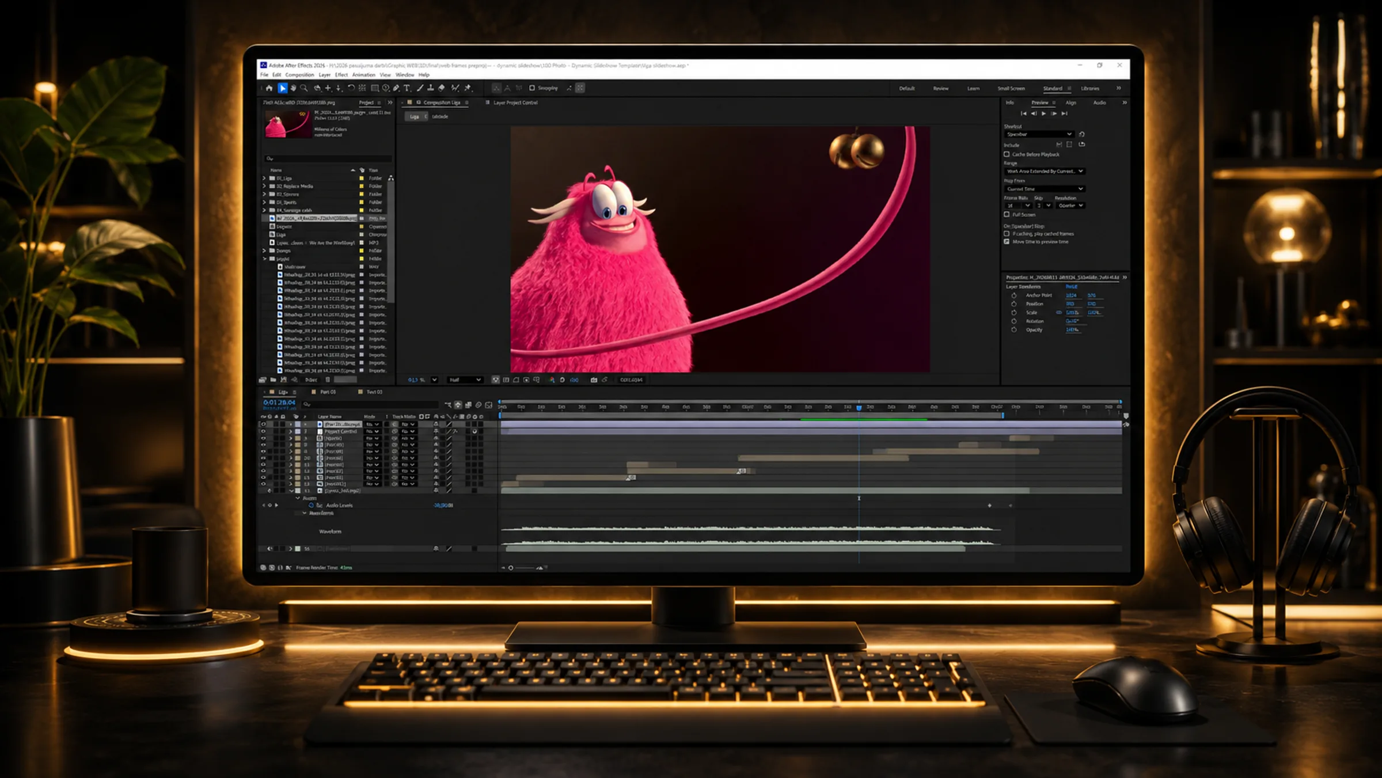The image size is (1382, 778).
Task: Switch to the Info panel tab
Action: point(1010,103)
